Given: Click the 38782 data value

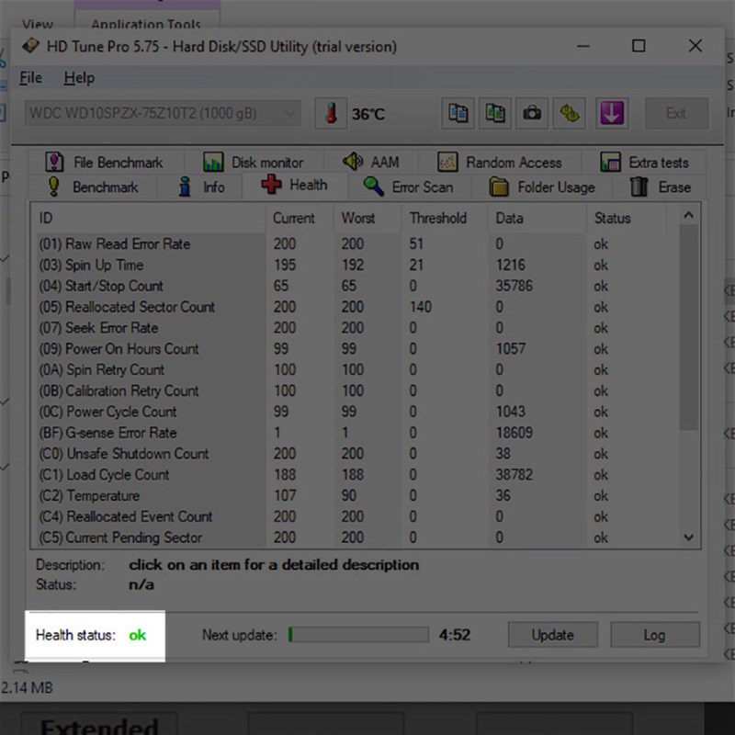Looking at the screenshot, I should [x=514, y=474].
